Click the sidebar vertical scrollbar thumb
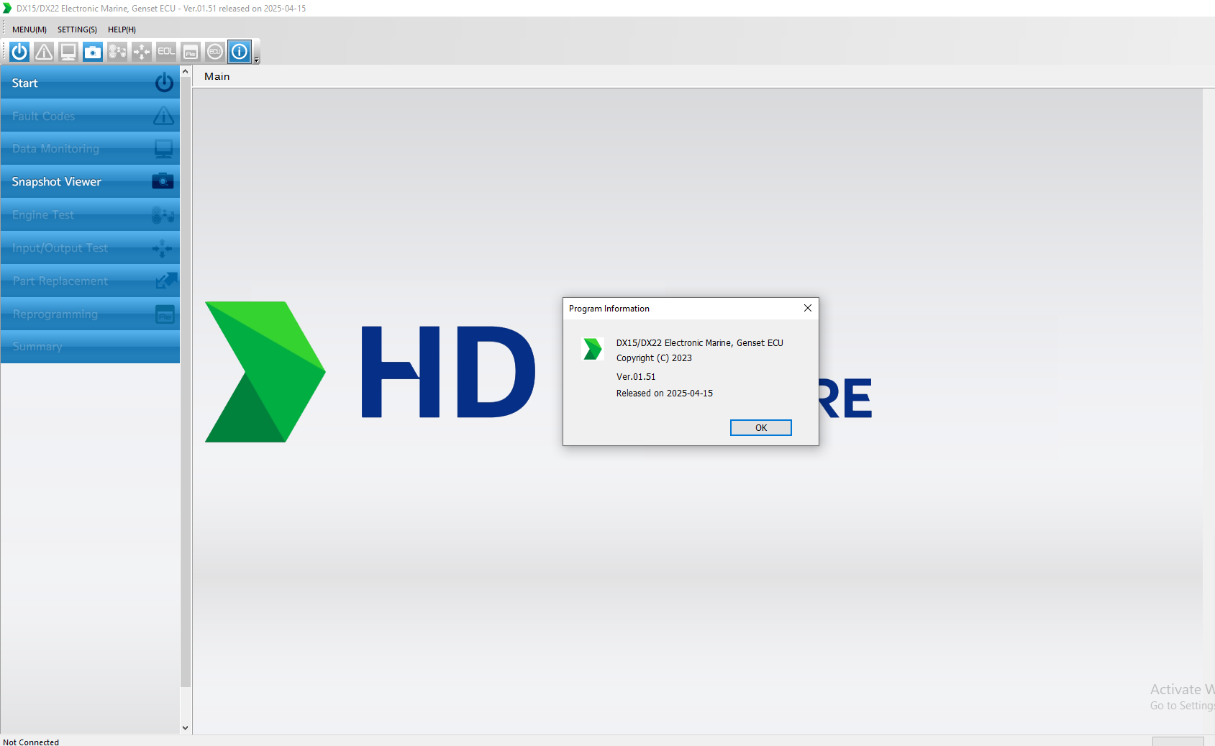Viewport: 1215px width, 746px height. [x=186, y=382]
